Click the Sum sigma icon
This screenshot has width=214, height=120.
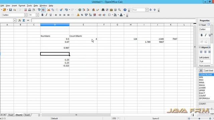24,20
